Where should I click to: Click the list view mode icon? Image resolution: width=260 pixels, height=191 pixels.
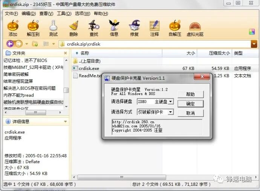point(46,44)
